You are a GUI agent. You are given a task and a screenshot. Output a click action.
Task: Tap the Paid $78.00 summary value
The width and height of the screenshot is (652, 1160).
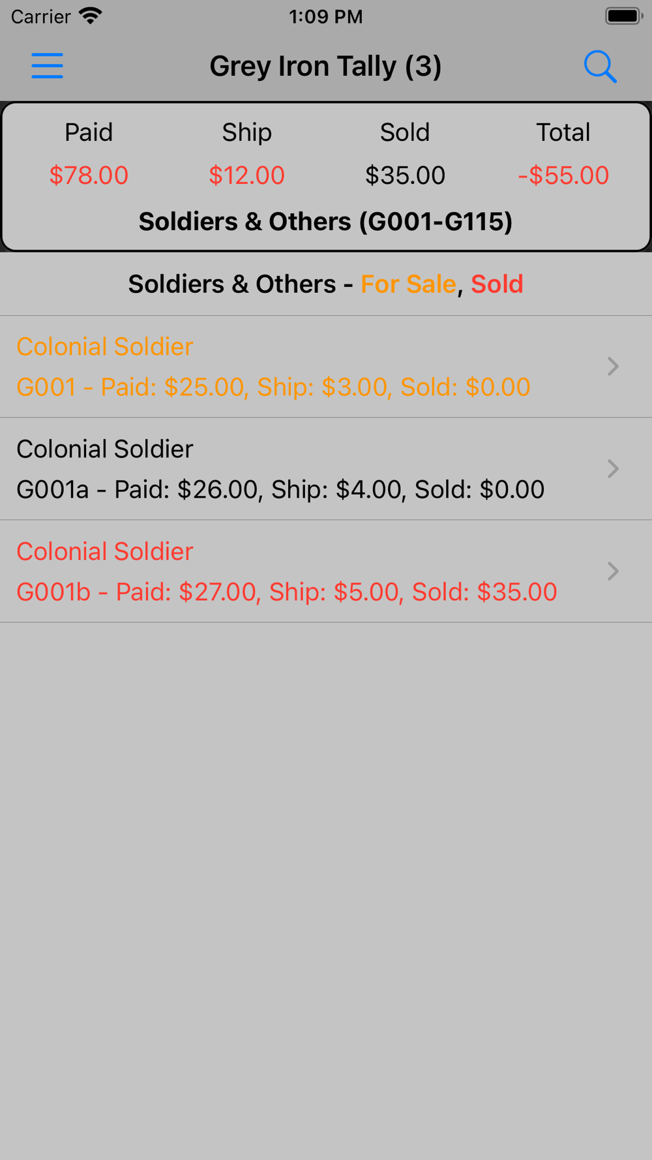tap(89, 175)
